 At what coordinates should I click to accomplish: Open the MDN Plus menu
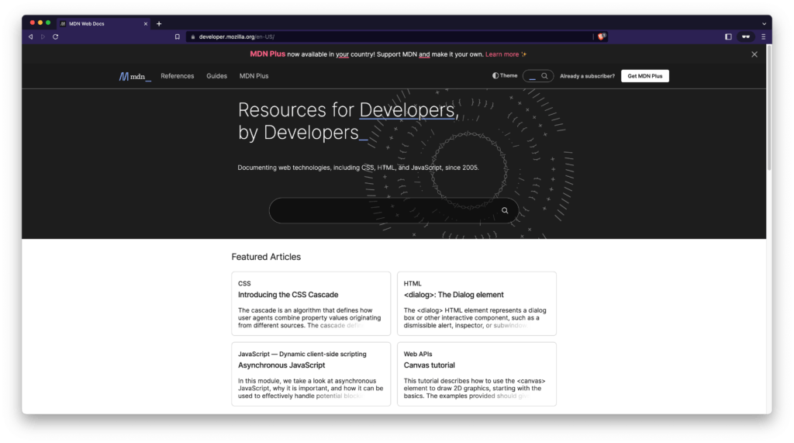click(x=254, y=76)
